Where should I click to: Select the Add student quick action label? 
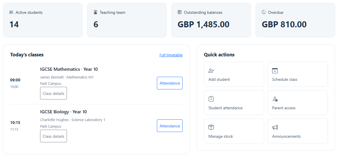pyautogui.click(x=219, y=80)
